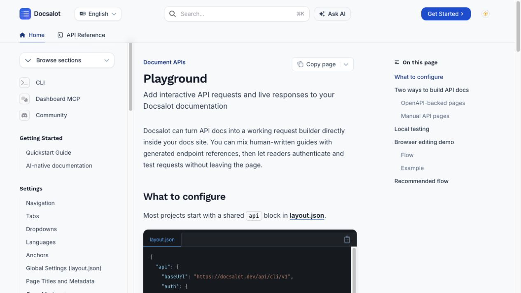Open the Dropdowns settings page
Screen dimensions: 521x293
41,229
